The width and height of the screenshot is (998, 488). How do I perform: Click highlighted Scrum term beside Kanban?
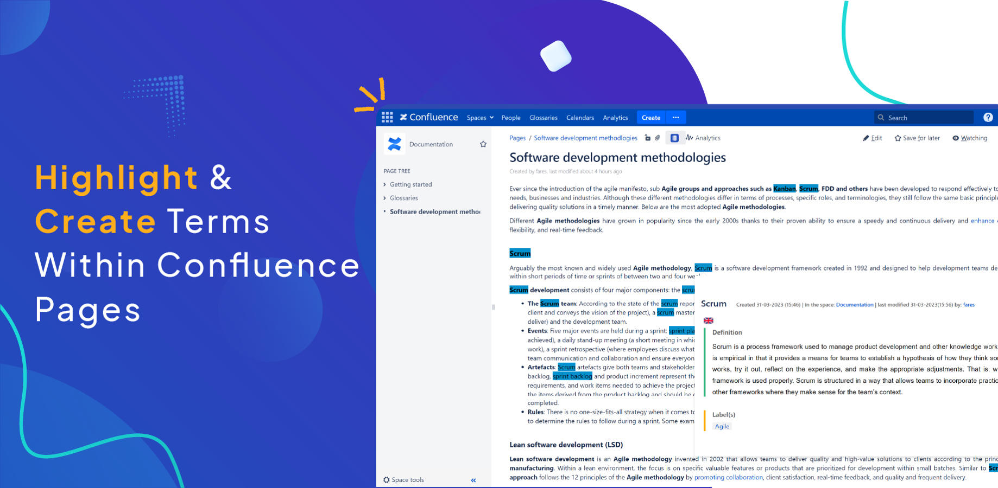pos(808,189)
